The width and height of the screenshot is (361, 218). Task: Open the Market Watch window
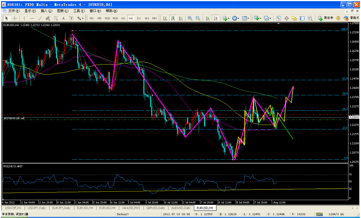(x=279, y=18)
